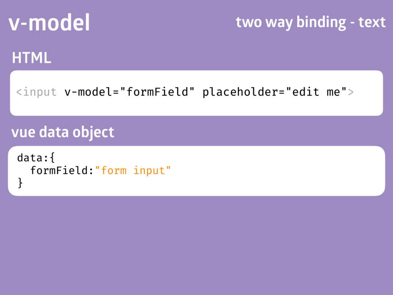Click the word 'binding' in subtitle

[321, 23]
